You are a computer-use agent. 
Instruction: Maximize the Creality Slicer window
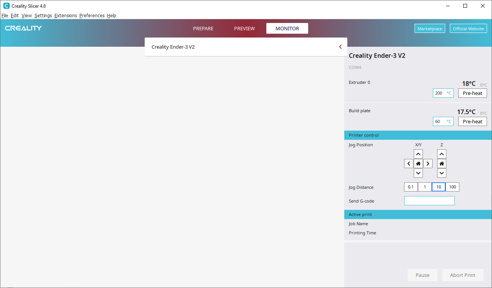pos(465,6)
